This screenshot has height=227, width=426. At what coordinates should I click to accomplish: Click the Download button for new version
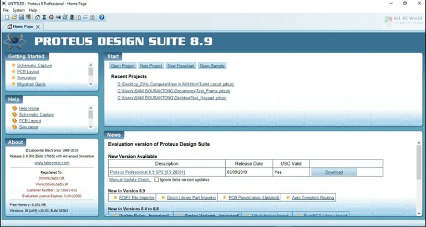coord(334,172)
